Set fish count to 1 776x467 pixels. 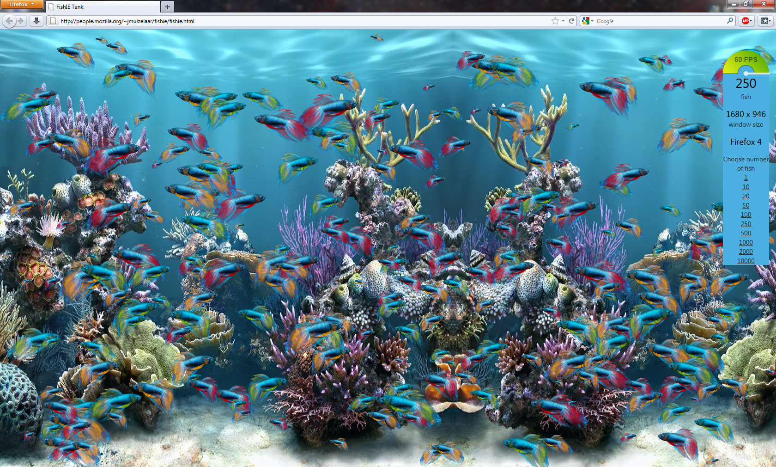746,178
